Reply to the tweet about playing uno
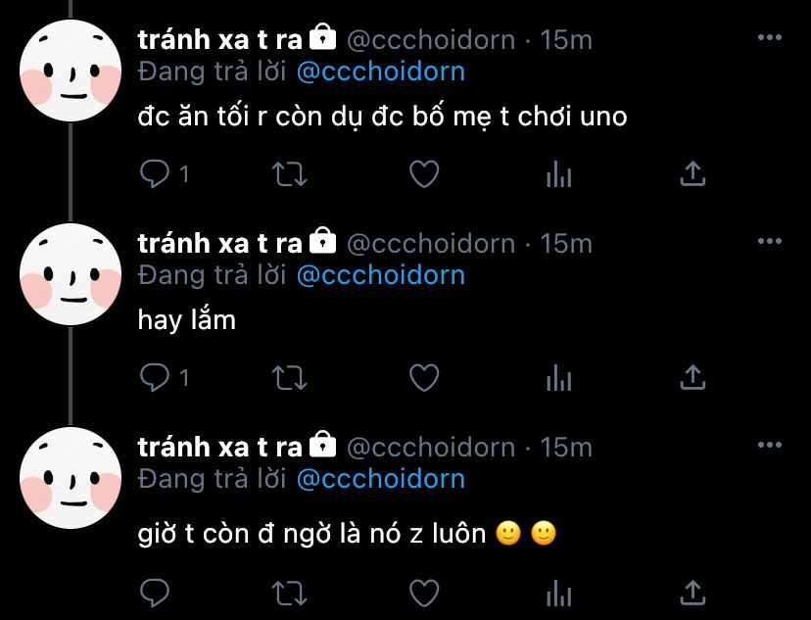The height and width of the screenshot is (620, 811). tap(155, 173)
